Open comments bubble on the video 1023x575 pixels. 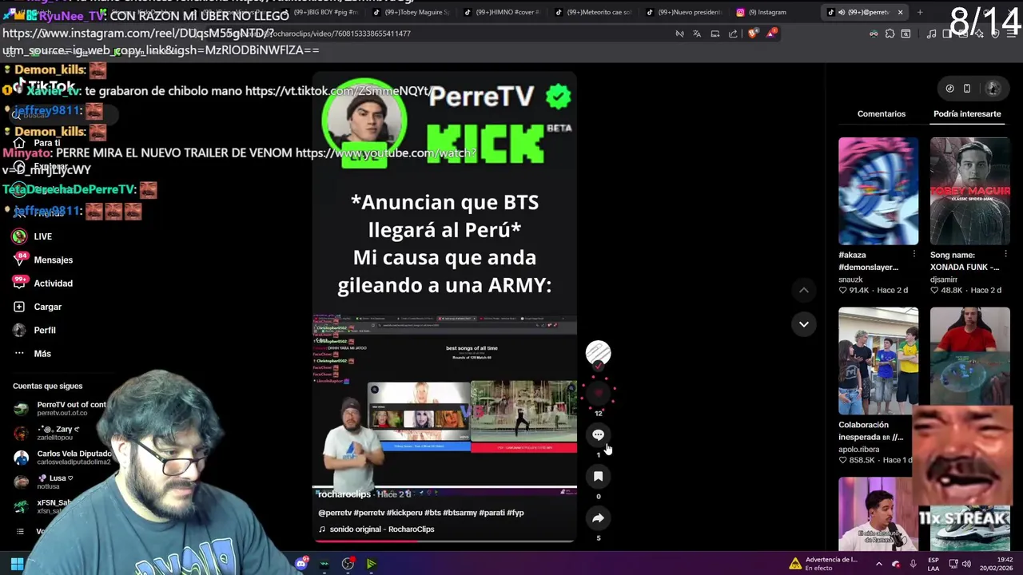pos(598,435)
